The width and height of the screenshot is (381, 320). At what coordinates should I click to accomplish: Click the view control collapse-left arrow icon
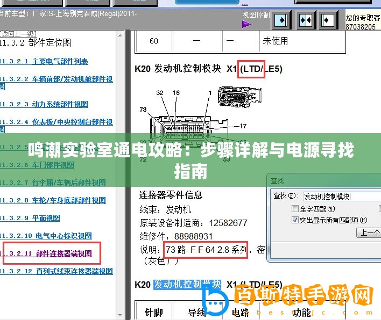pyautogui.click(x=328, y=20)
